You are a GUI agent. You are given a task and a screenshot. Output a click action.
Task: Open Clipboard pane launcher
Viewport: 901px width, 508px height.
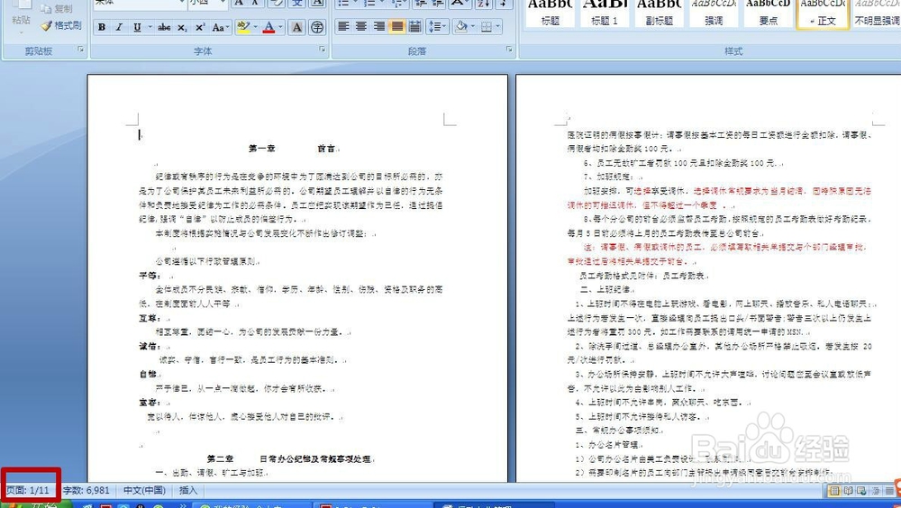[x=80, y=50]
